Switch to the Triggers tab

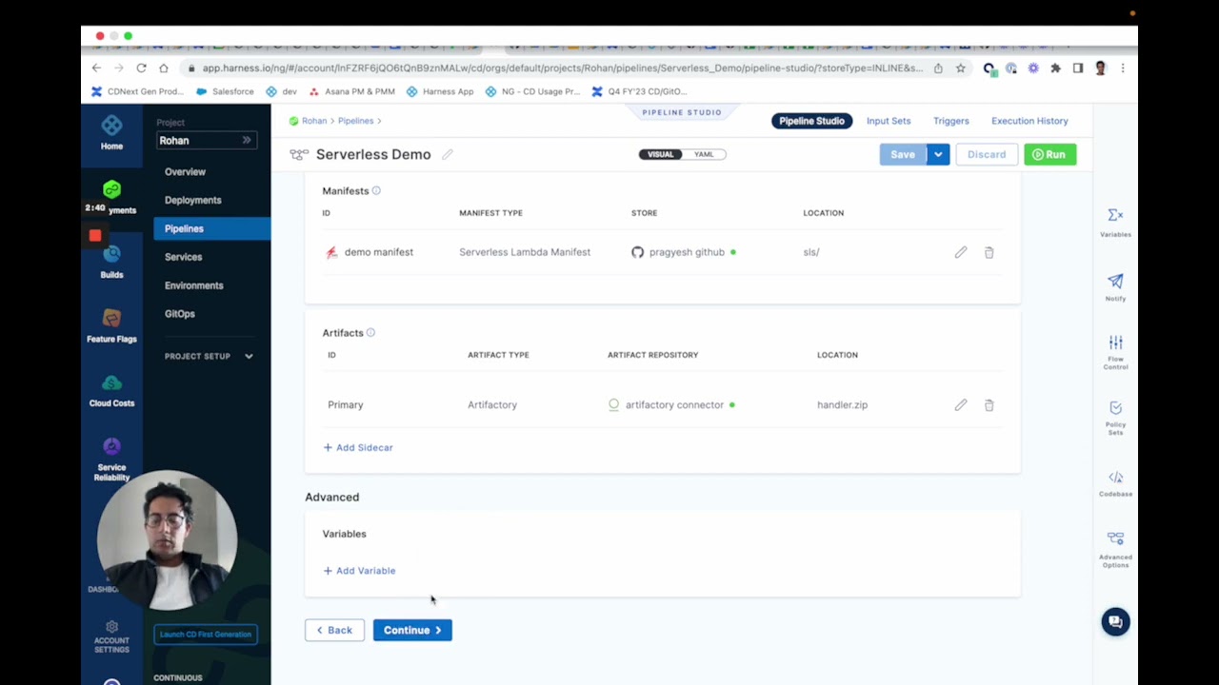[x=951, y=121]
